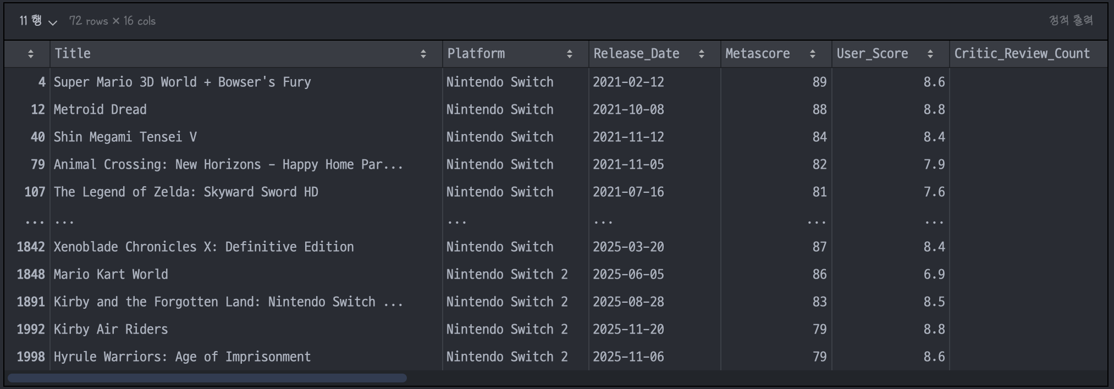
Task: Click User_Score value 7.9
Action: pos(934,164)
